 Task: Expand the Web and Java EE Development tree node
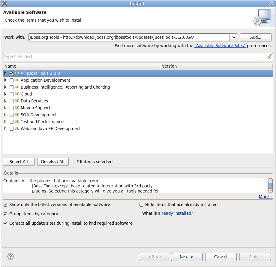[x=5, y=129]
